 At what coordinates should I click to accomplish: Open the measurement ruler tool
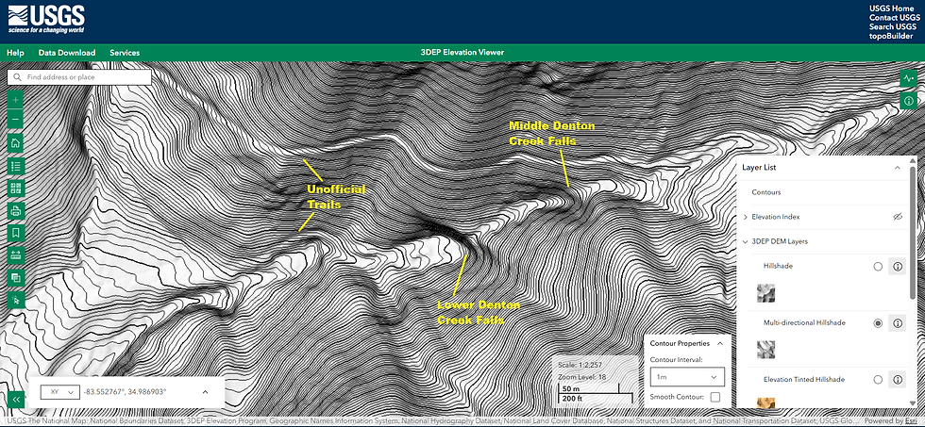coord(16,255)
